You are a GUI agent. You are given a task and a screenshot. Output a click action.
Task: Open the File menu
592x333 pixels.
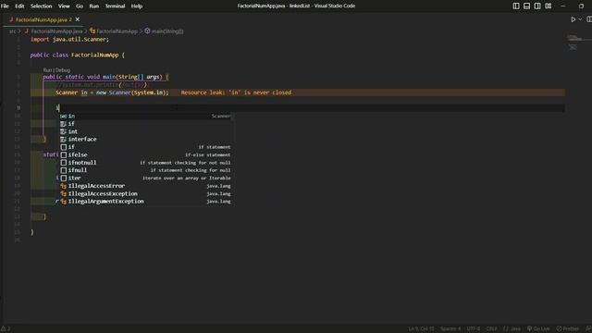pyautogui.click(x=5, y=6)
